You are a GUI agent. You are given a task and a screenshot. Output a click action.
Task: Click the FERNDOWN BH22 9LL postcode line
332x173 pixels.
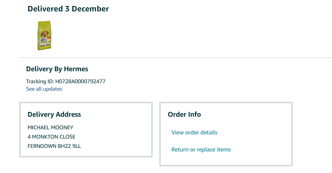coord(54,146)
